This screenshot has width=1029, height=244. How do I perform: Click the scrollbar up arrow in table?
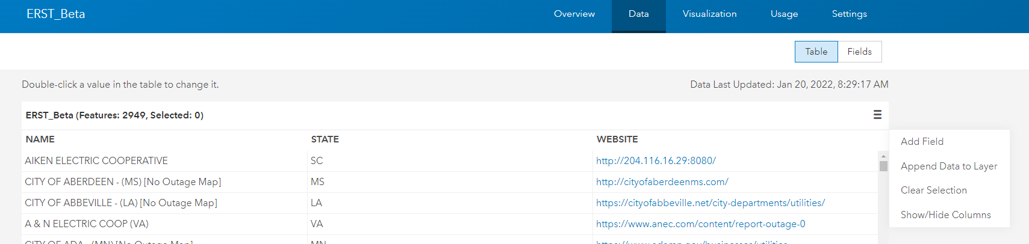(x=883, y=156)
